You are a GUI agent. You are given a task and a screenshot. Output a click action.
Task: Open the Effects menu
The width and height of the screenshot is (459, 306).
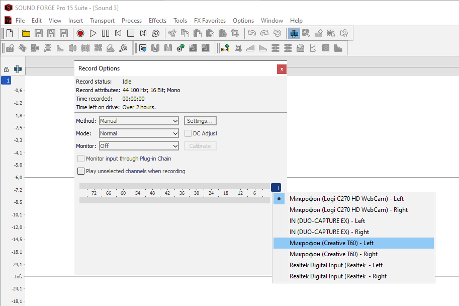pos(157,21)
